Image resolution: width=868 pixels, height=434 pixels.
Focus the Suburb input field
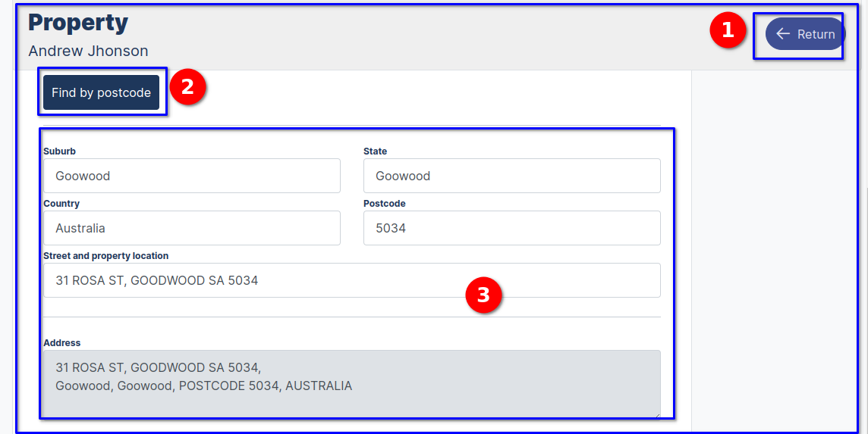point(191,176)
